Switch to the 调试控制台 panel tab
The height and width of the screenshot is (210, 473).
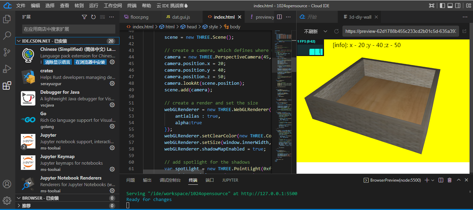coord(170,180)
